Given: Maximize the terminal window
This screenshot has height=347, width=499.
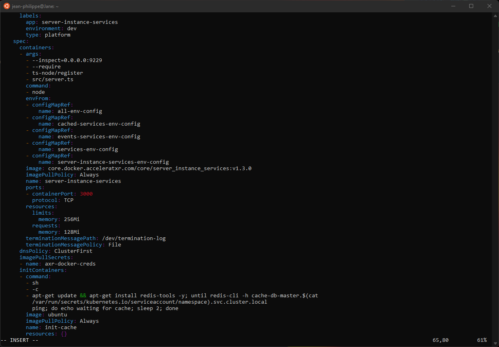Looking at the screenshot, I should click(x=471, y=6).
